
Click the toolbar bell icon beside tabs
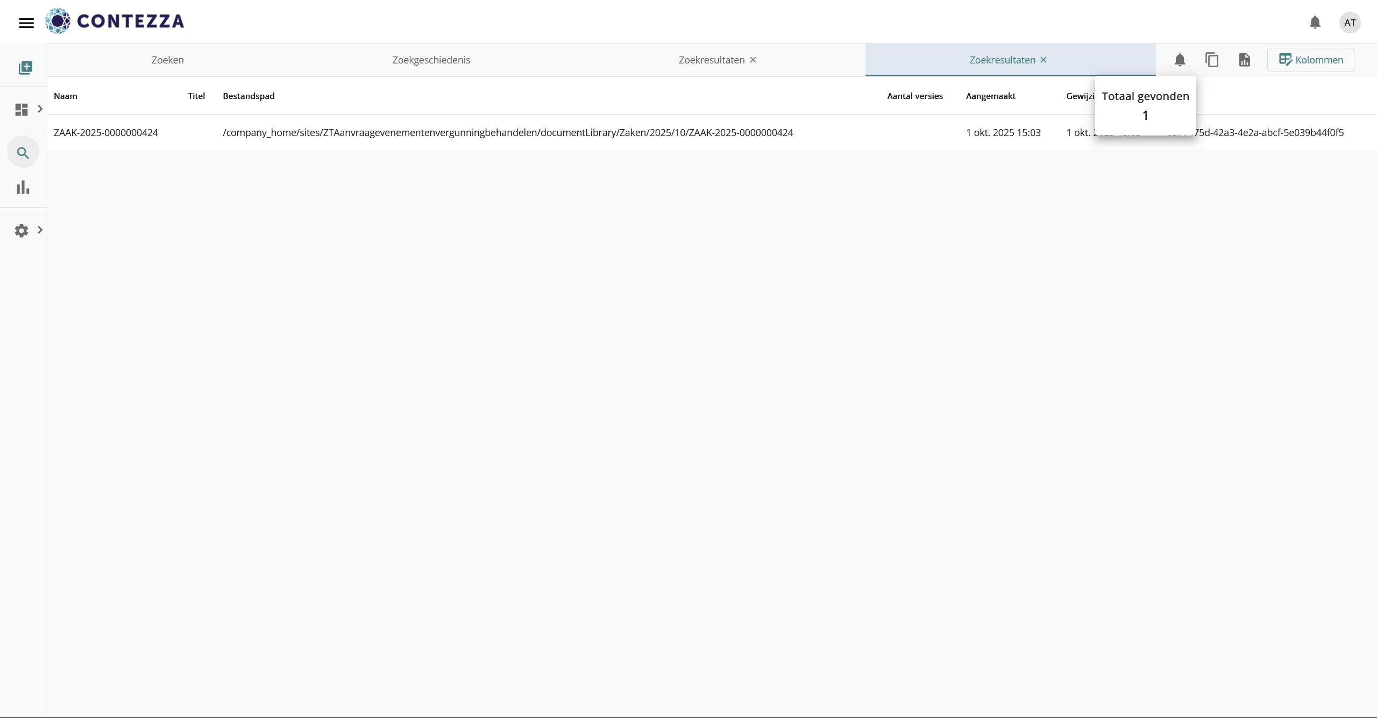click(x=1180, y=60)
